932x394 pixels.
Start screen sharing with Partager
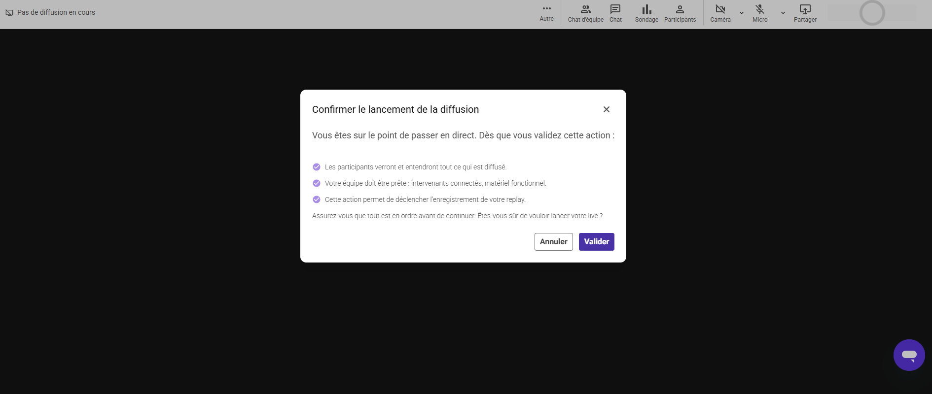coord(805,13)
